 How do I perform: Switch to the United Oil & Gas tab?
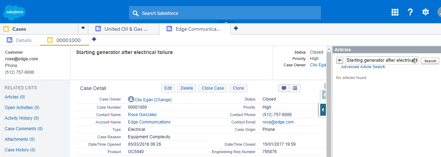(x=122, y=29)
